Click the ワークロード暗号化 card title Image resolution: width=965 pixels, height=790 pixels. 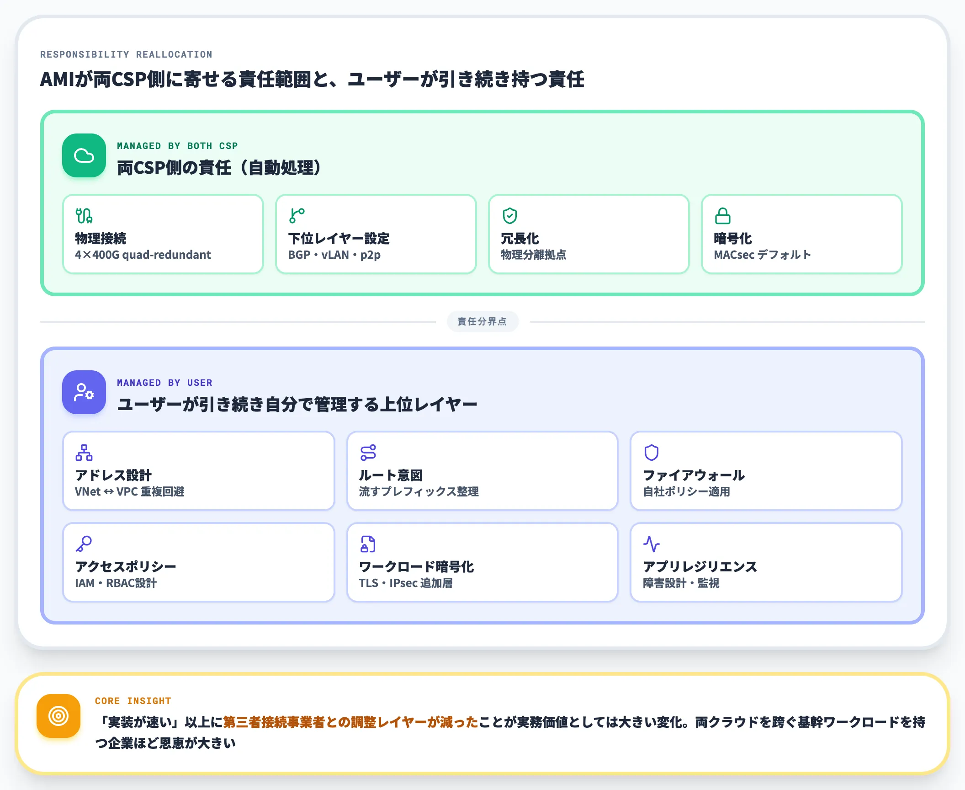(x=416, y=566)
